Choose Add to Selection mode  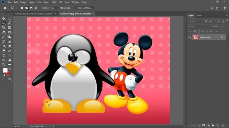pyautogui.click(x=26, y=8)
